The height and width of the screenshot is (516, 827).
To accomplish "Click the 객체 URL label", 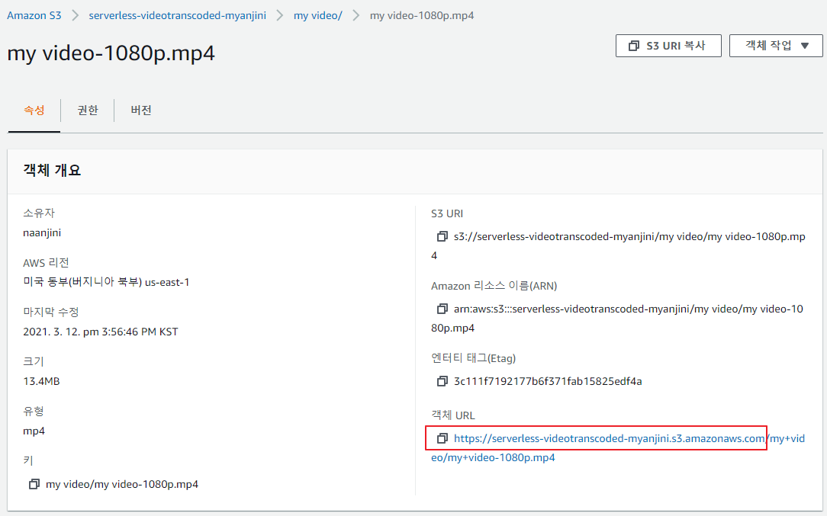I will 453,415.
